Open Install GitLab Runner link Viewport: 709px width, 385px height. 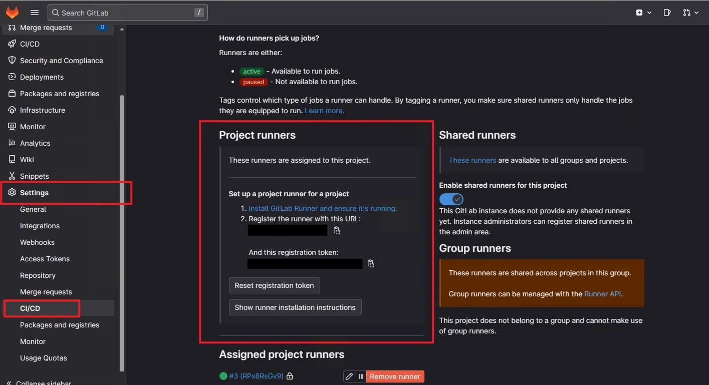point(323,208)
